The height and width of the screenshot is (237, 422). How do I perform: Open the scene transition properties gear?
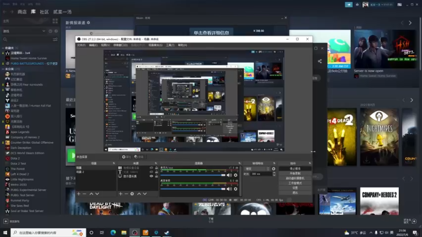[273, 169]
